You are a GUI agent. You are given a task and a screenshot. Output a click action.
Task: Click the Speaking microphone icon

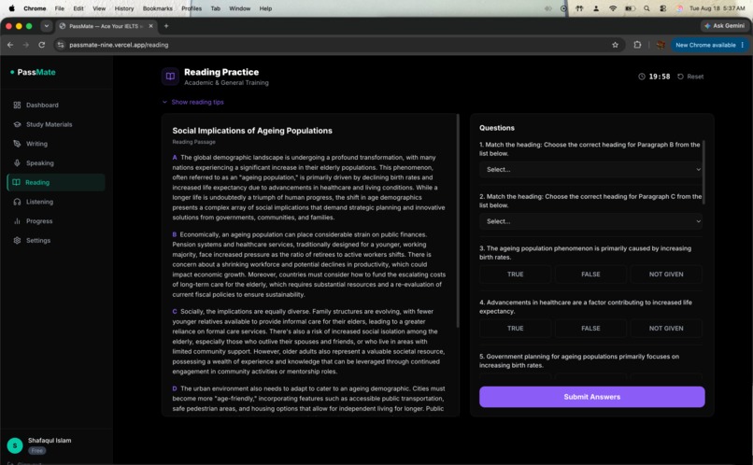(x=18, y=163)
